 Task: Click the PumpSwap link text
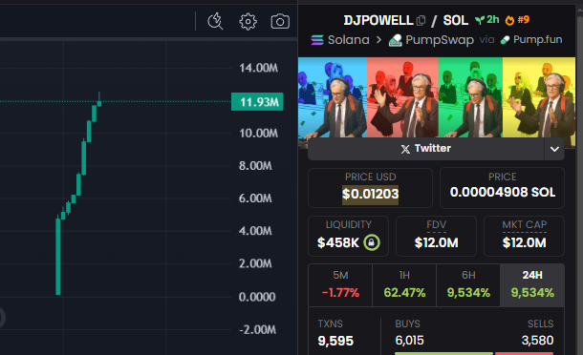click(x=440, y=40)
